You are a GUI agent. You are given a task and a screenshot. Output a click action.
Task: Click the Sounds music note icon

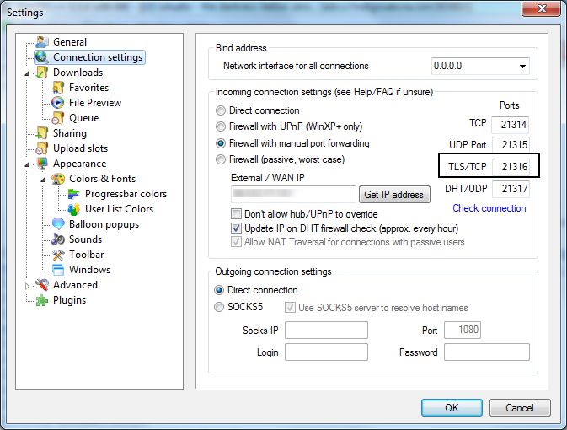pos(58,239)
